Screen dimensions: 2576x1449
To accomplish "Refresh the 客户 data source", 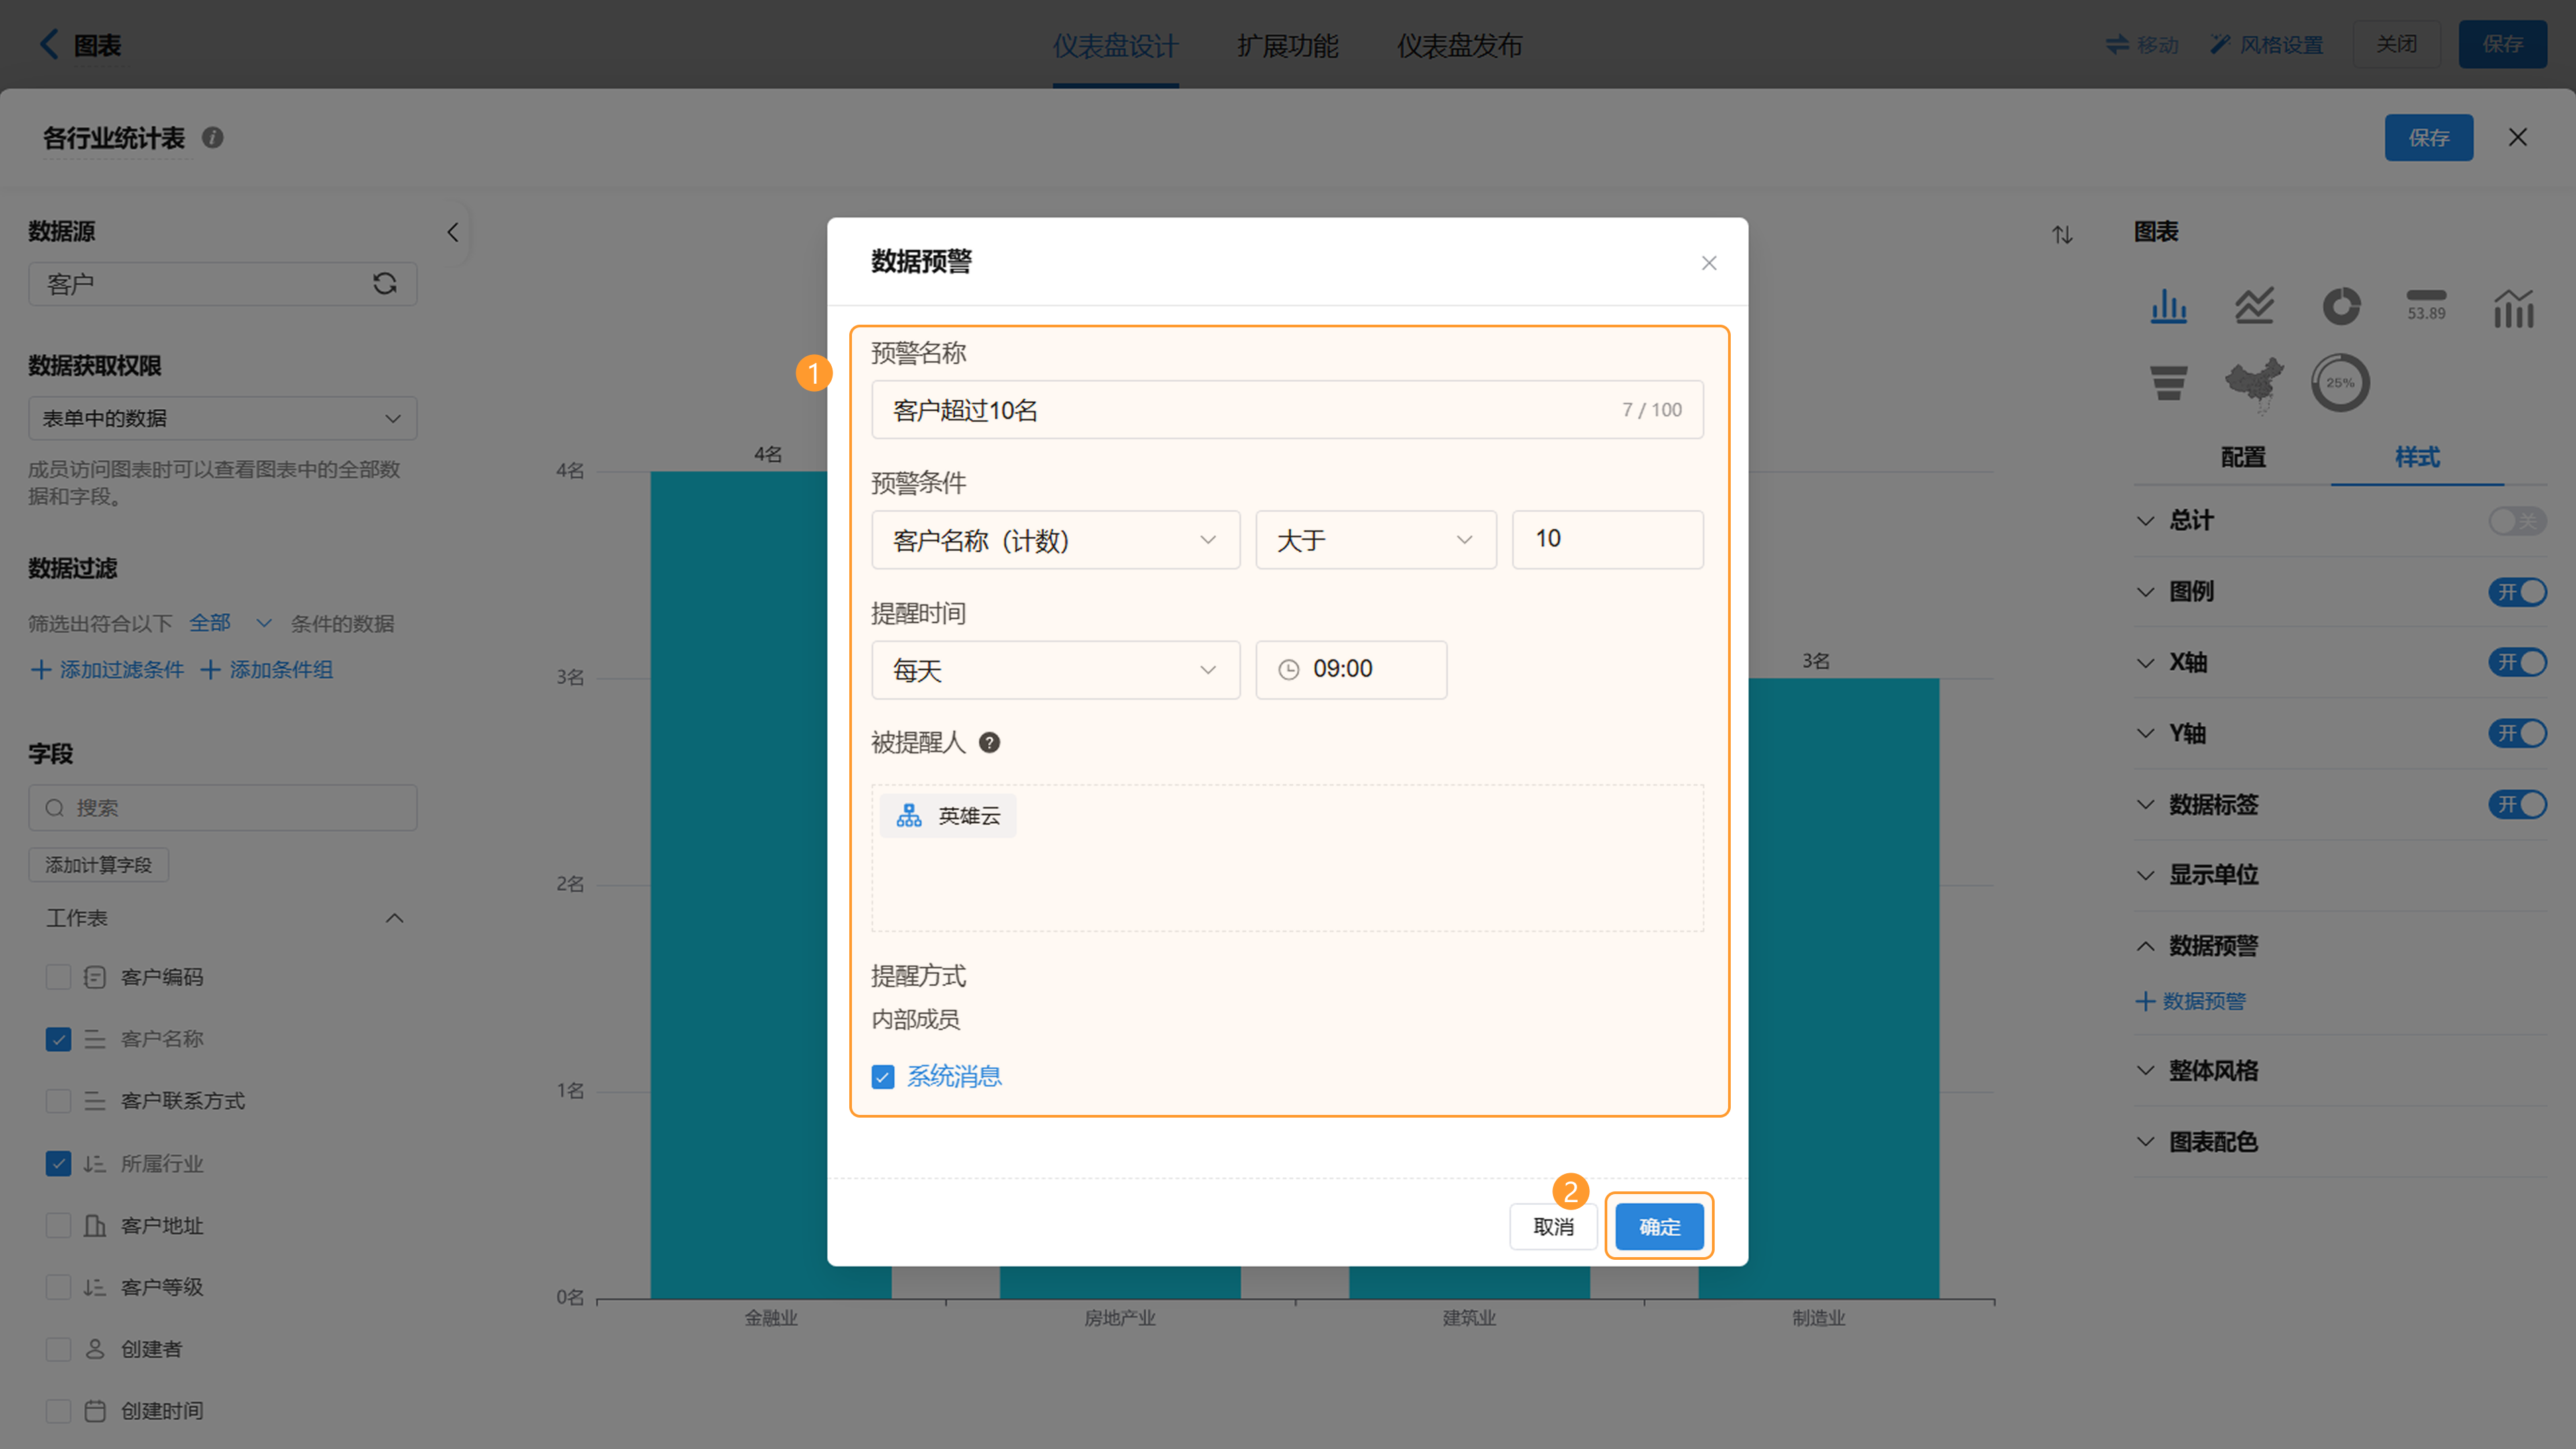I will click(x=385, y=284).
